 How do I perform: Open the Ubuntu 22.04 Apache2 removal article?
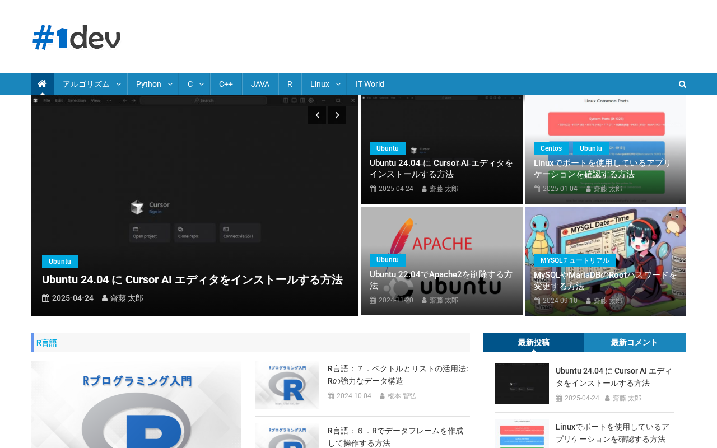click(441, 280)
